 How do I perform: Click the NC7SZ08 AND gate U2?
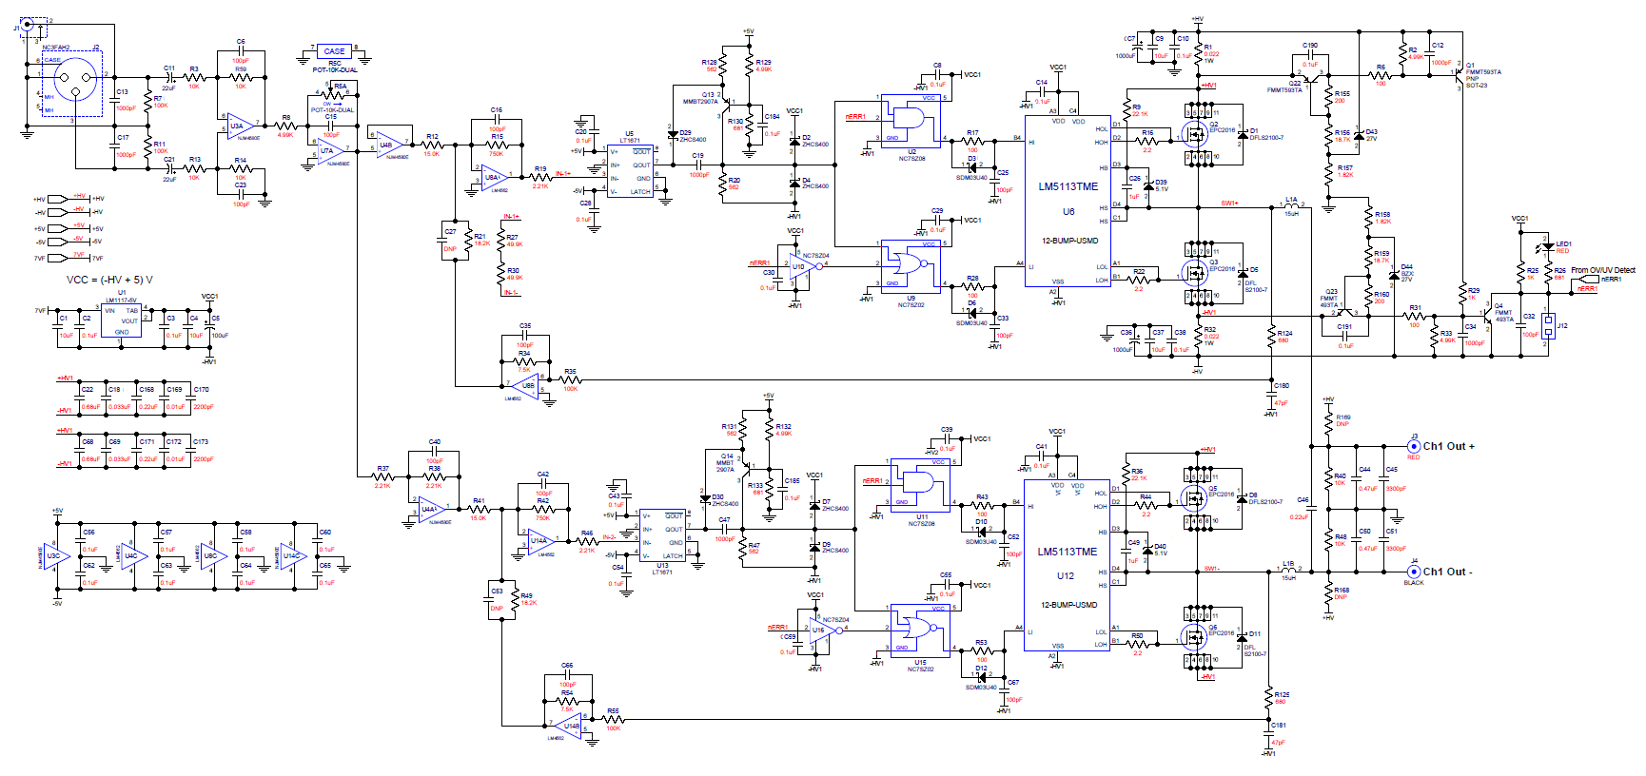[x=910, y=120]
